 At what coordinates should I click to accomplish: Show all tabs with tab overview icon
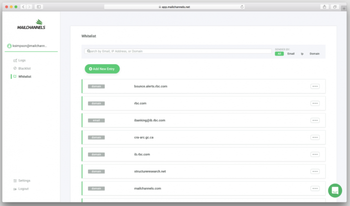click(335, 7)
